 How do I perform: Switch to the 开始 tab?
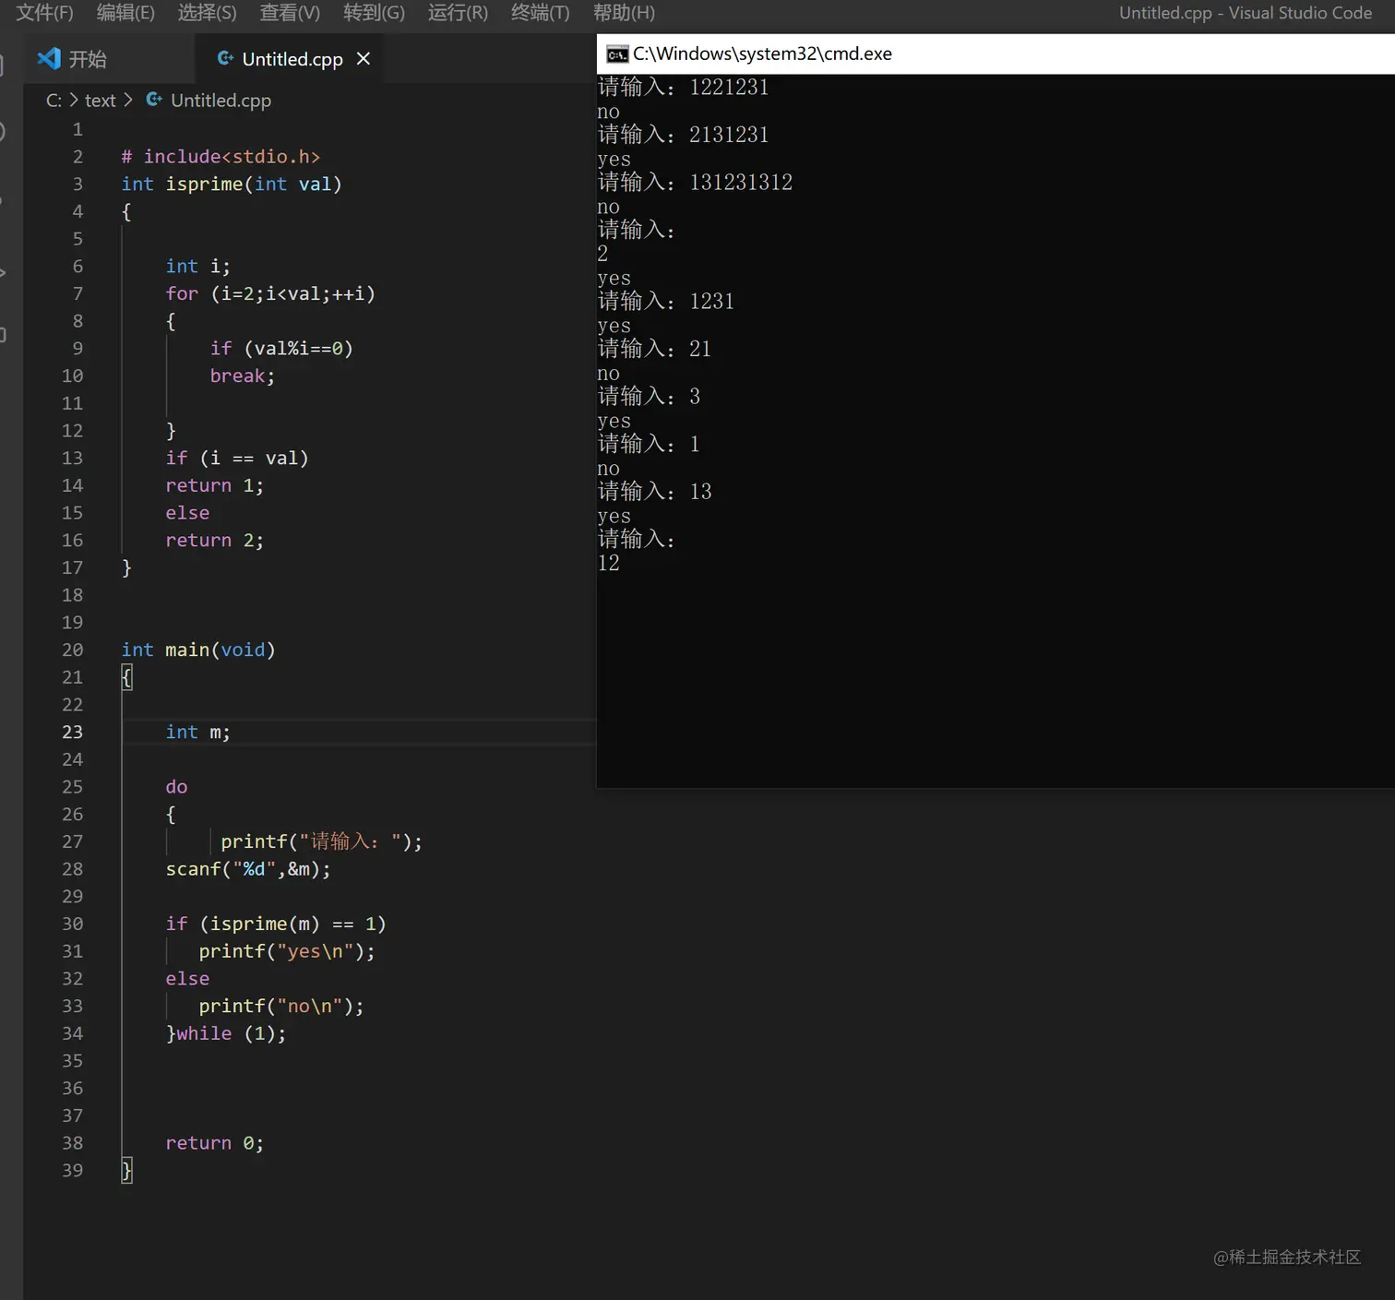pos(108,59)
